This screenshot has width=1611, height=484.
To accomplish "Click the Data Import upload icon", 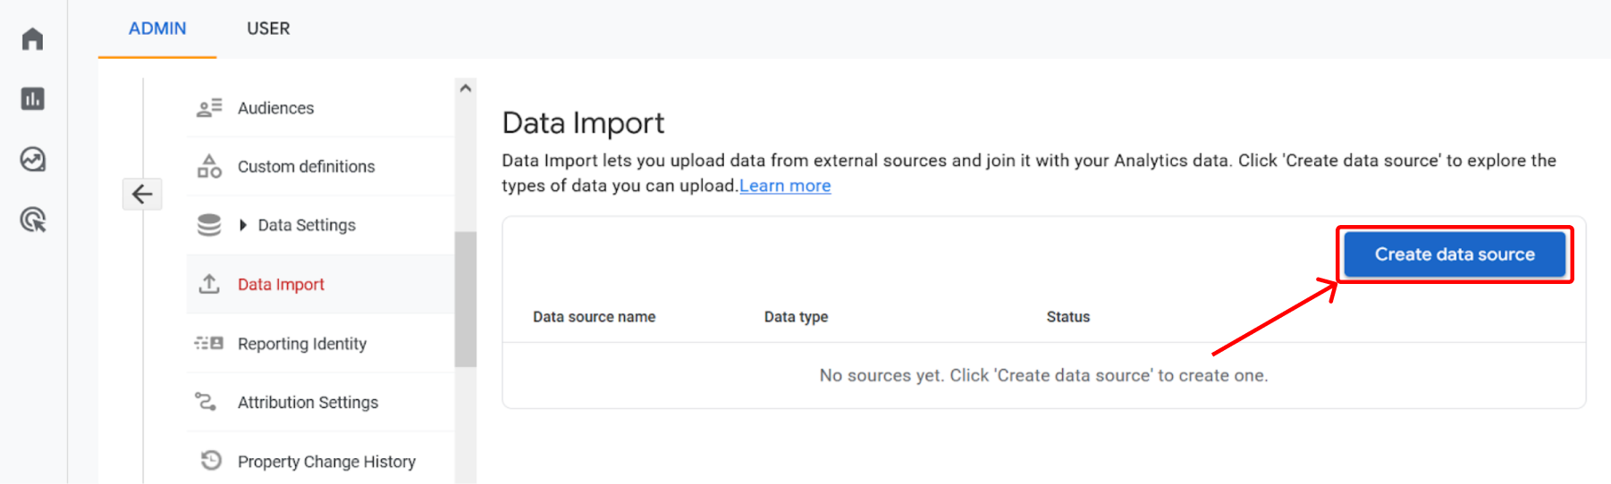I will [209, 284].
